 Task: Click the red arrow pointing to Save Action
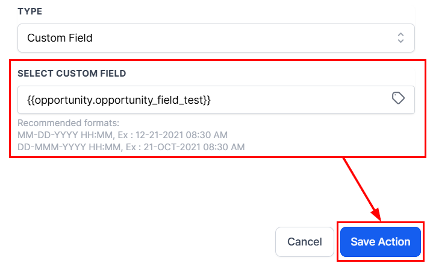coord(362,189)
